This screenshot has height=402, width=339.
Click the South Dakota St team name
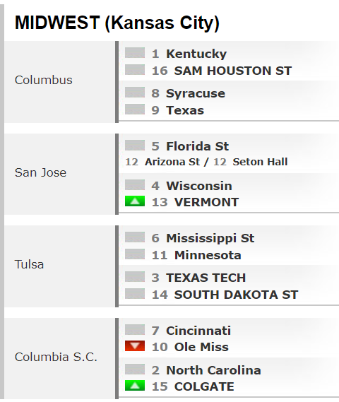[x=236, y=295]
